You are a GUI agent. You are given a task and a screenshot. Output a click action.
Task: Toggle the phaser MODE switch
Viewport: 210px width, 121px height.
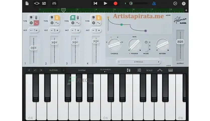click(146, 46)
